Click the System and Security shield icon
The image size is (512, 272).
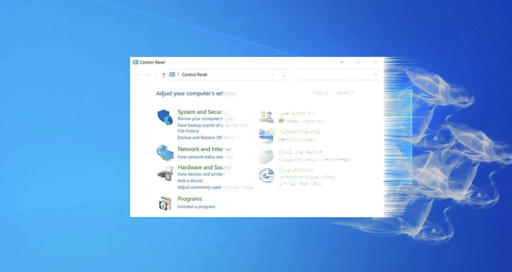(165, 117)
